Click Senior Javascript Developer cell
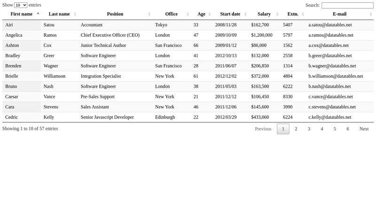This screenshot has height=211, width=376. pyautogui.click(x=115, y=118)
